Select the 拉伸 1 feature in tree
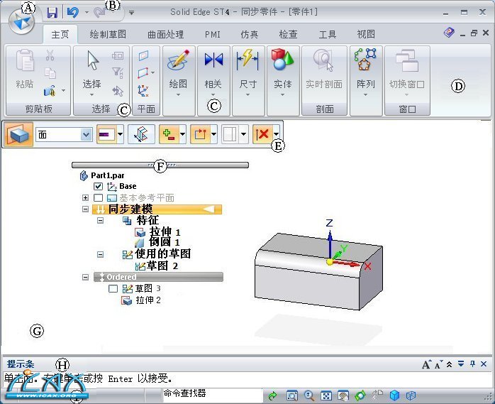The height and width of the screenshot is (404, 495). pos(164,231)
